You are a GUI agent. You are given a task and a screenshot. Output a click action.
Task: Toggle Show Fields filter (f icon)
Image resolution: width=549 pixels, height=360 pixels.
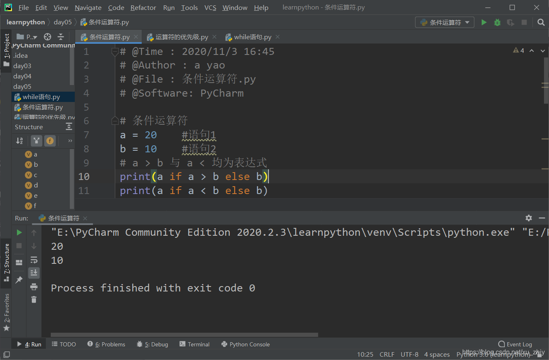point(50,141)
